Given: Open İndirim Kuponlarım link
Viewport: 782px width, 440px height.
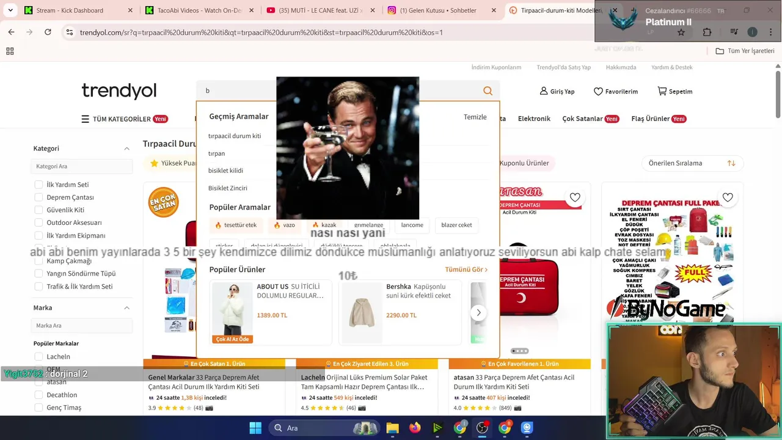Looking at the screenshot, I should (496, 67).
